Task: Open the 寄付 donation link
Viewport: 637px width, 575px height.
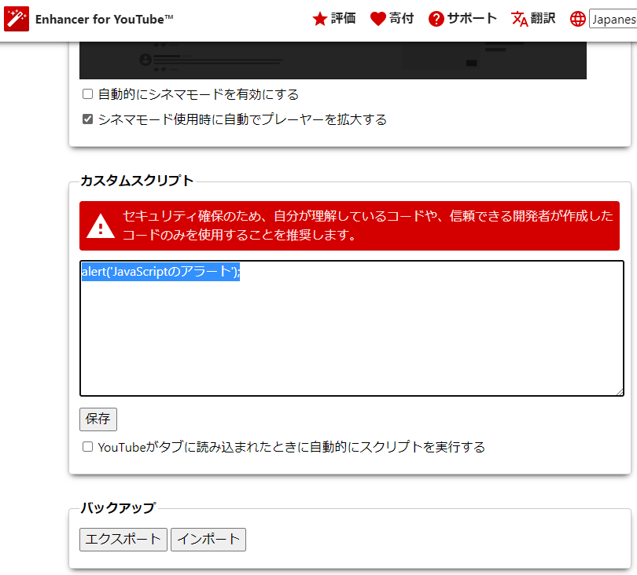Action: coord(401,18)
